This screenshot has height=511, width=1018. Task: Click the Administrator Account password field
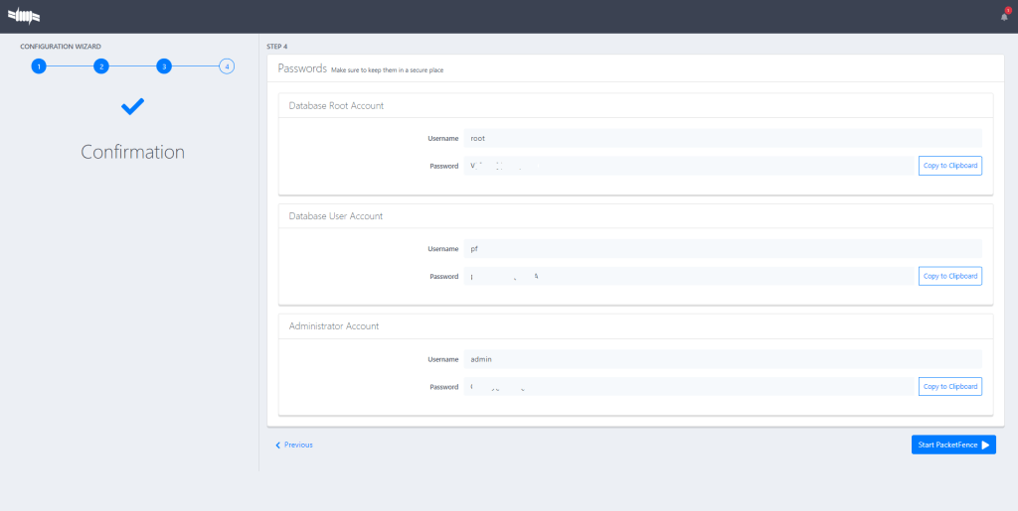click(x=688, y=386)
